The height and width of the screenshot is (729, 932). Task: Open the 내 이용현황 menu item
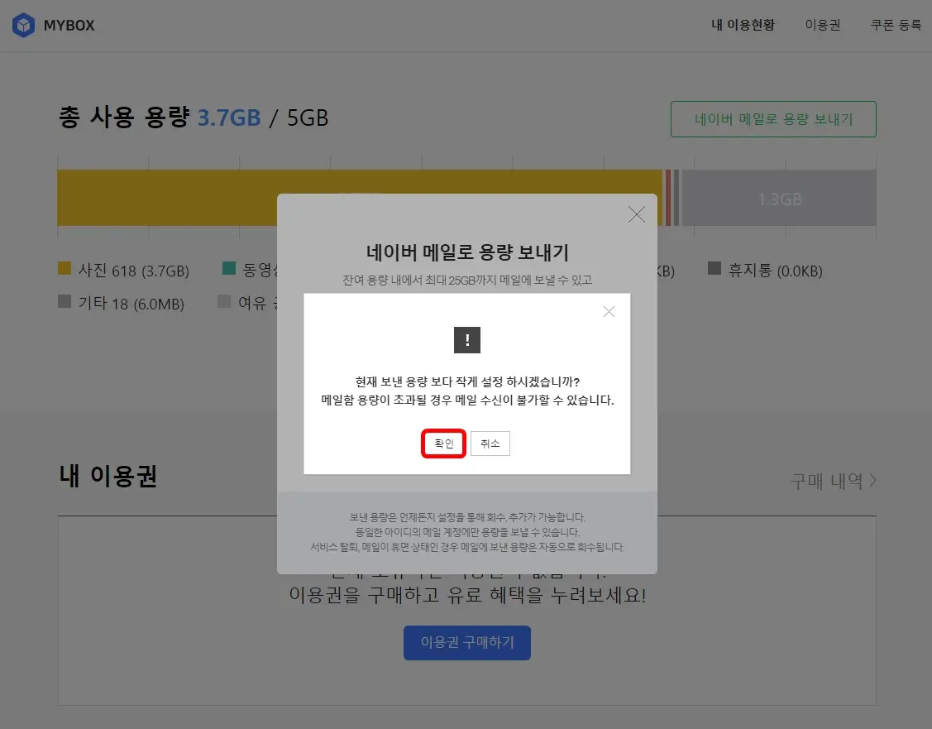[x=743, y=25]
